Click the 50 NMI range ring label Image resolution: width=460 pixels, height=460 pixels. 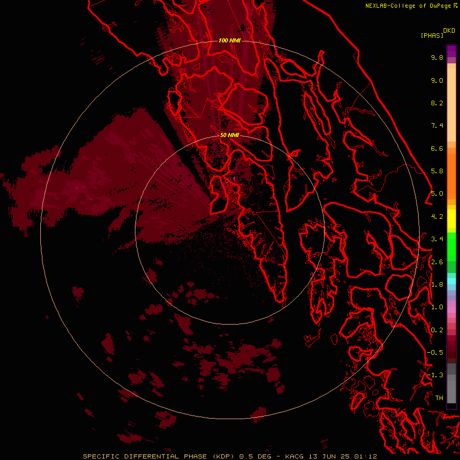(x=229, y=135)
